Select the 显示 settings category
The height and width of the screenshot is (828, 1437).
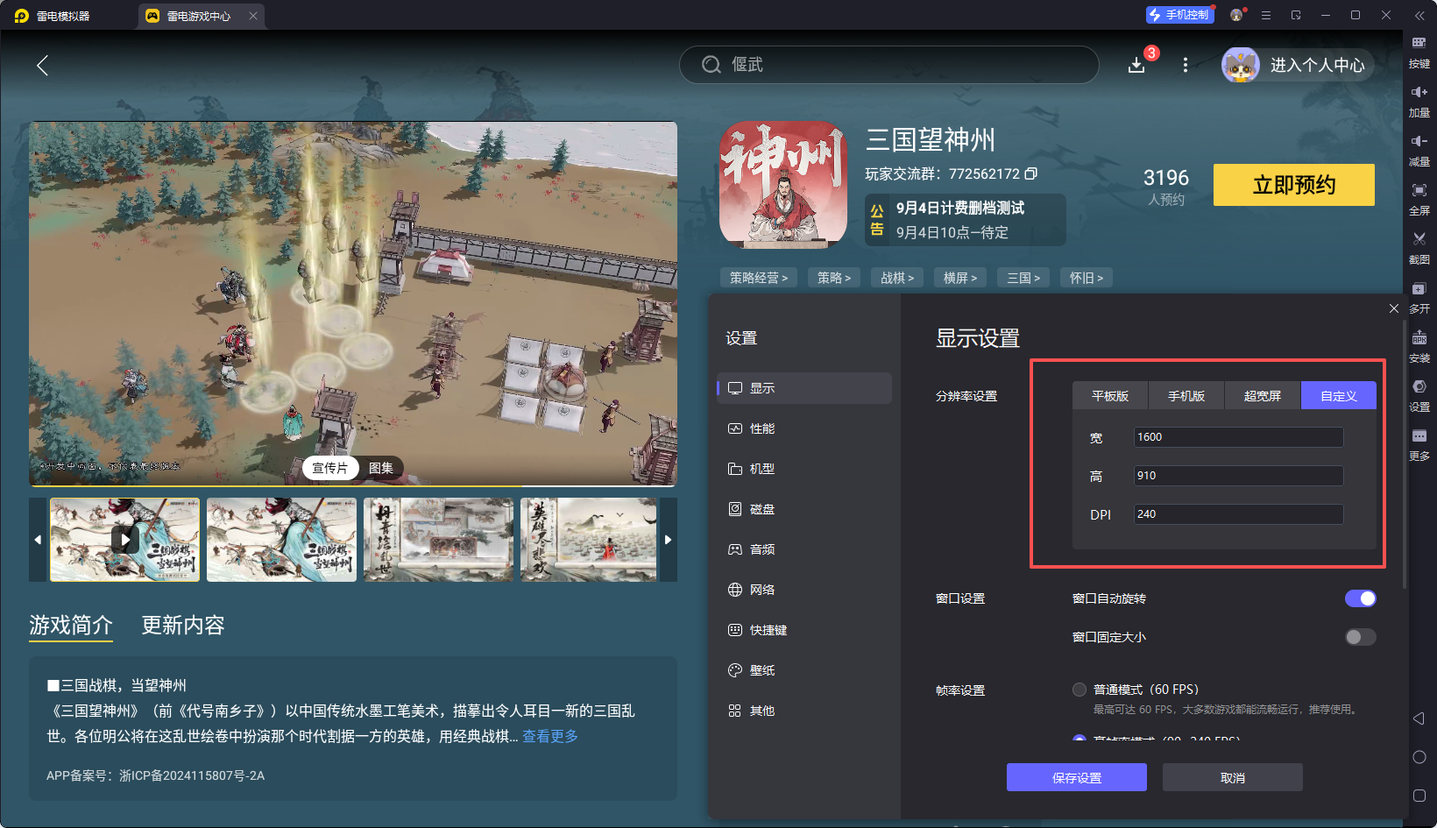(804, 388)
